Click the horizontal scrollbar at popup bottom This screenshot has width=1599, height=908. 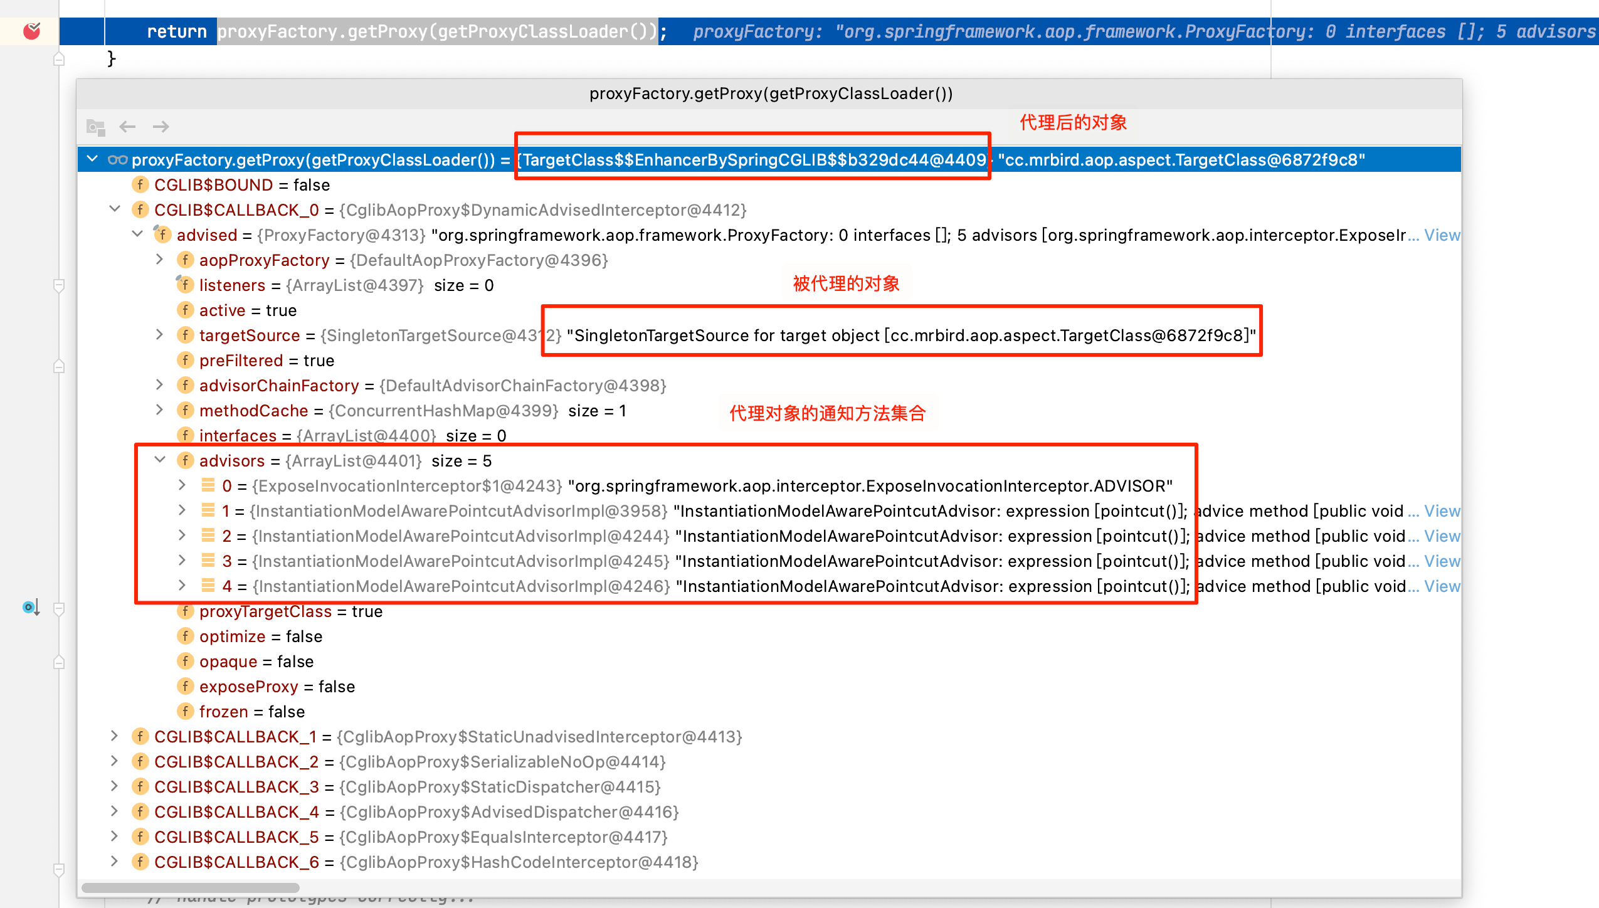pos(190,887)
